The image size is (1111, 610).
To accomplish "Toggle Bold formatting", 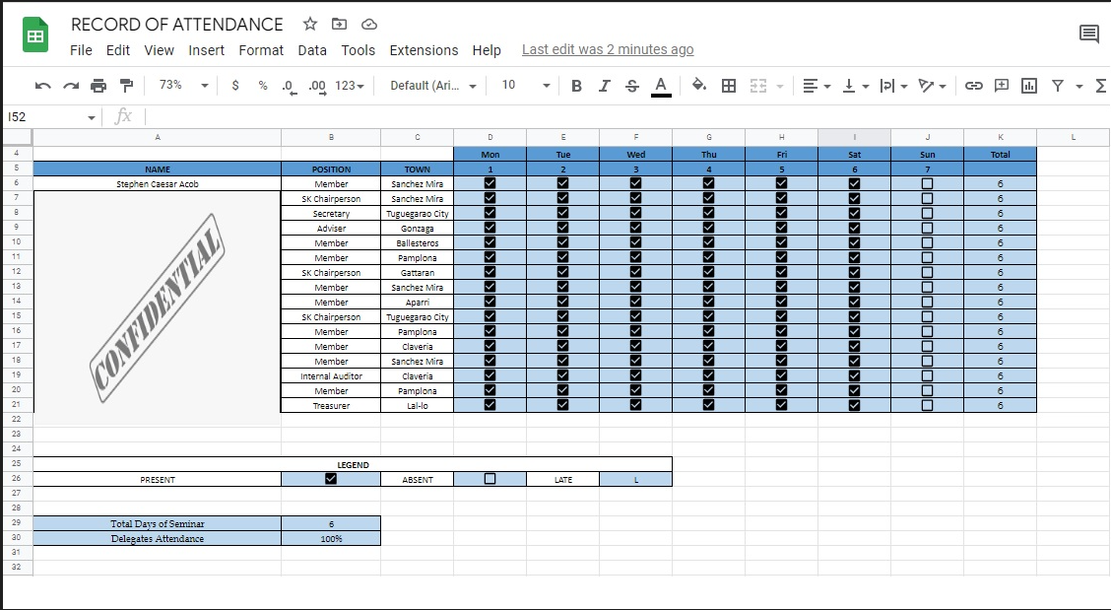I will coord(576,86).
